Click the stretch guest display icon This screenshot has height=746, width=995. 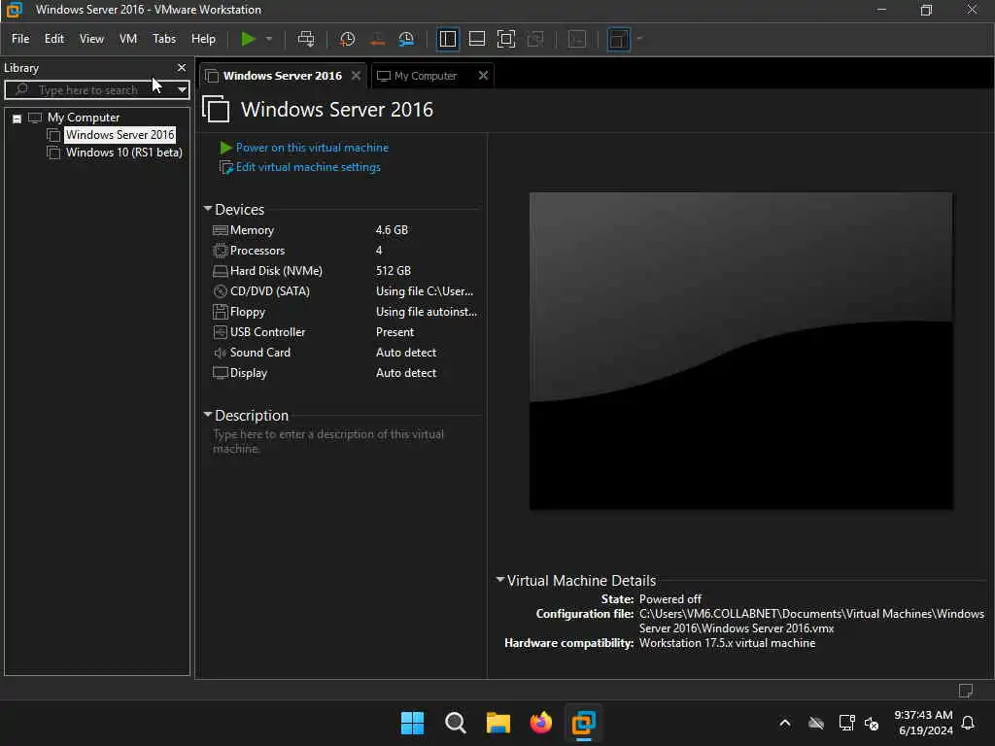click(618, 39)
